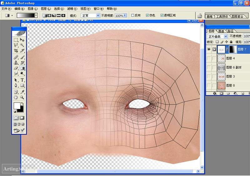Enable the 反向 reverse checkbox
The image size is (250, 176).
(132, 15)
